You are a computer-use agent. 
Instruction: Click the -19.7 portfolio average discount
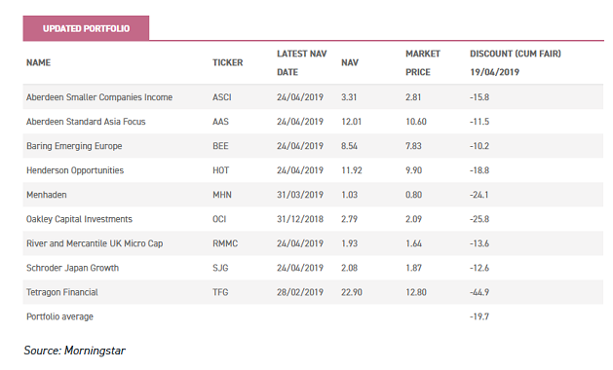pyautogui.click(x=479, y=316)
